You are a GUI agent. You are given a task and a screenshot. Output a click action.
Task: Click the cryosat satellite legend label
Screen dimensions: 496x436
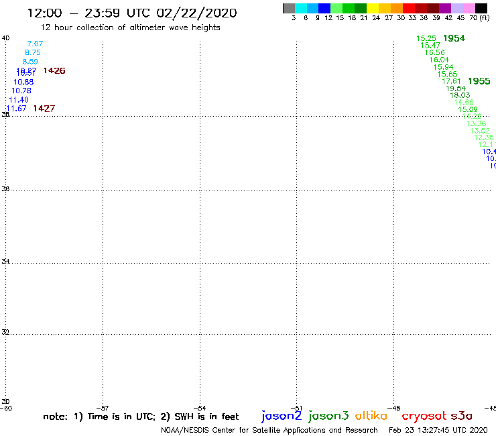(x=424, y=416)
